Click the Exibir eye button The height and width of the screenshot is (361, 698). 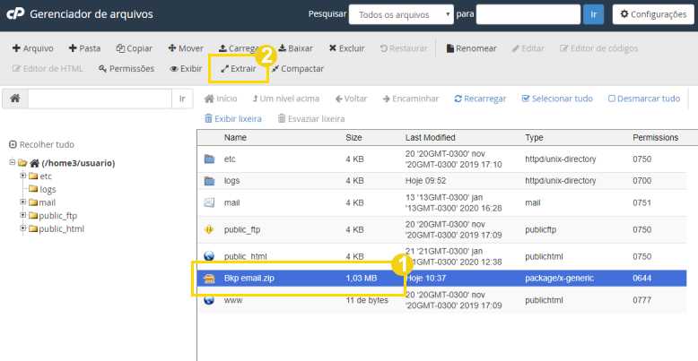click(186, 69)
